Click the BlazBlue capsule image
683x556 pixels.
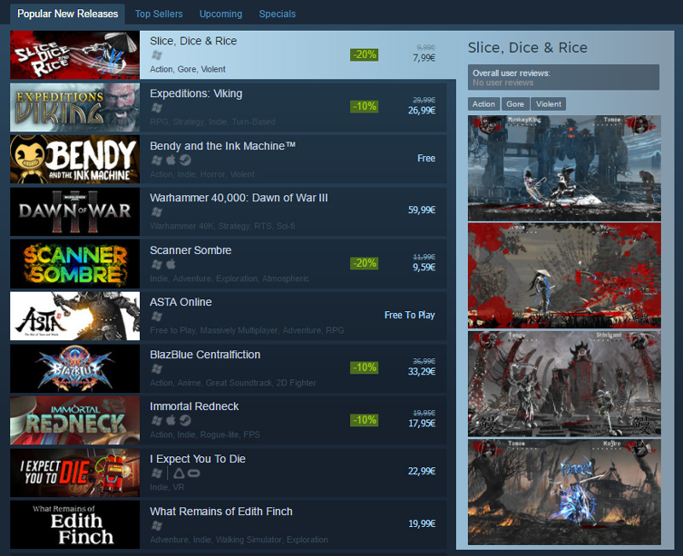(75, 368)
